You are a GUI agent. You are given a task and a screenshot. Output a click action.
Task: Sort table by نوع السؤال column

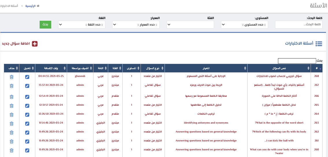point(153,68)
